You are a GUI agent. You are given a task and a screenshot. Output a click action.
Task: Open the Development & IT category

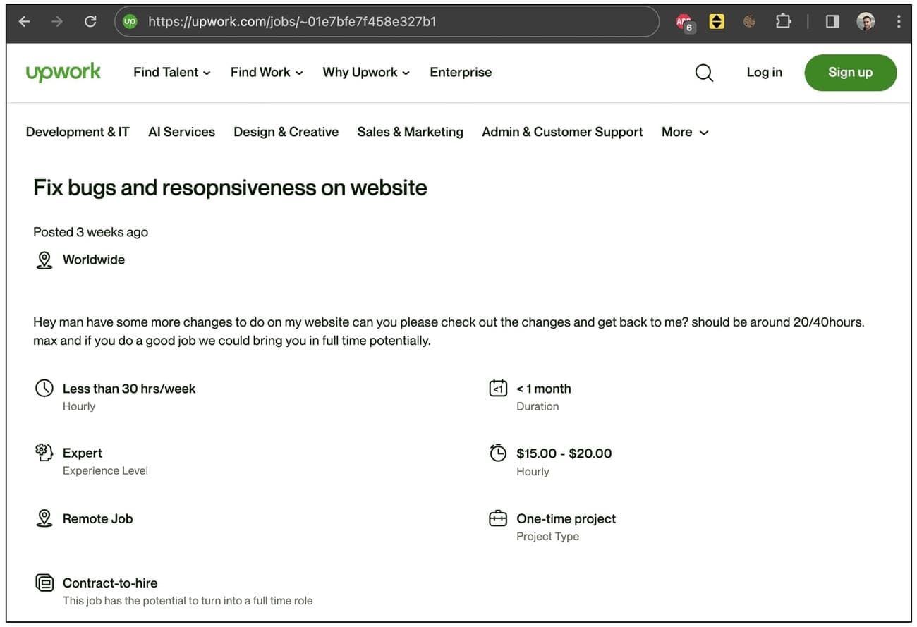pyautogui.click(x=78, y=132)
